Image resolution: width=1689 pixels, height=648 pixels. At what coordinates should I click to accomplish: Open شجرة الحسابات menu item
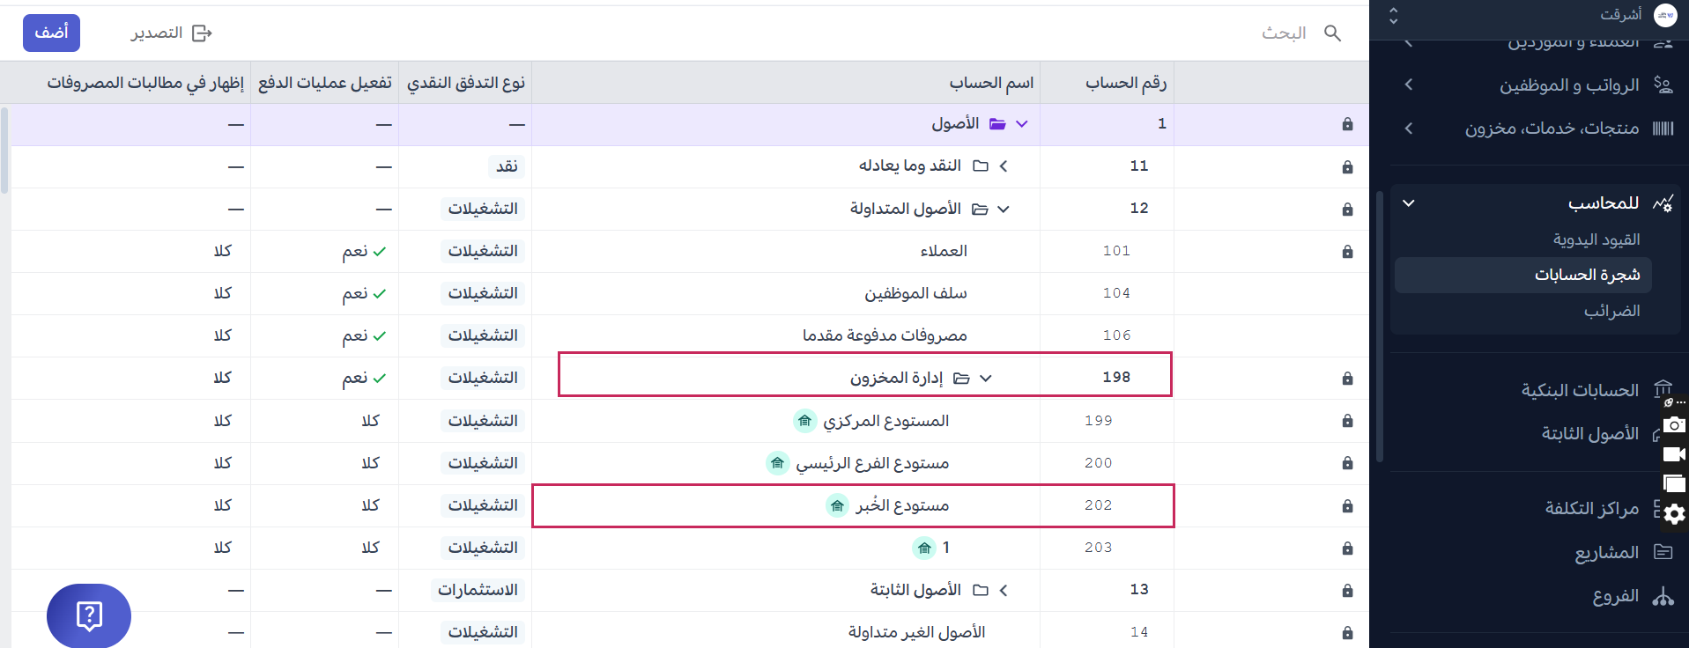pos(1586,275)
